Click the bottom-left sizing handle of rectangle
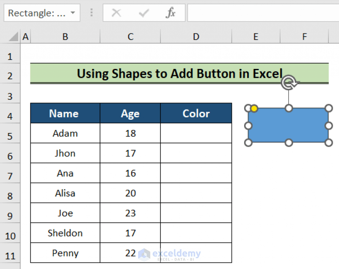 (248, 143)
